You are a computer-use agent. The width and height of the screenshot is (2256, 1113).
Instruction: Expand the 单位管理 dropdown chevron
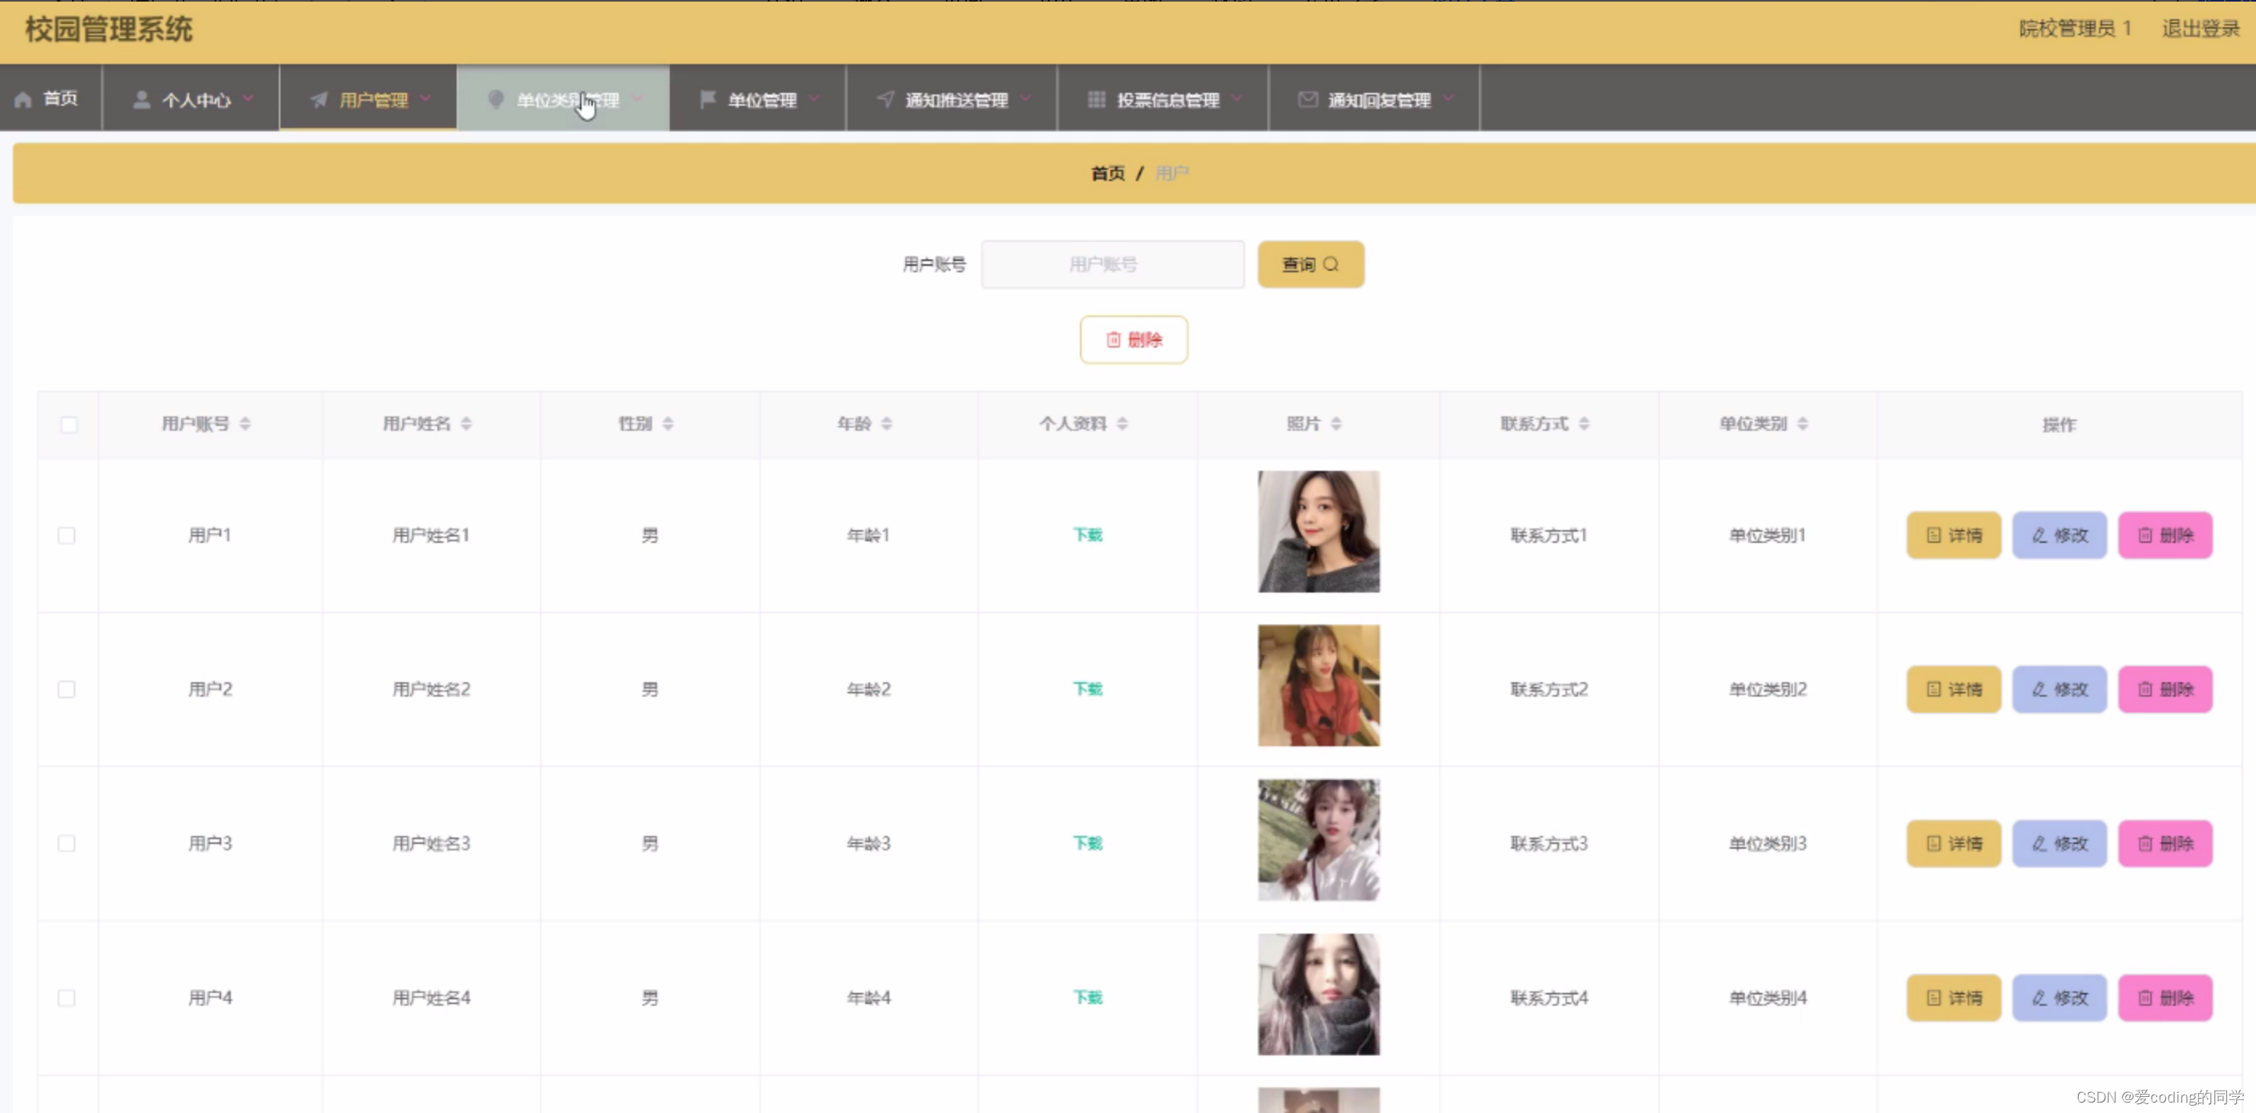(815, 98)
